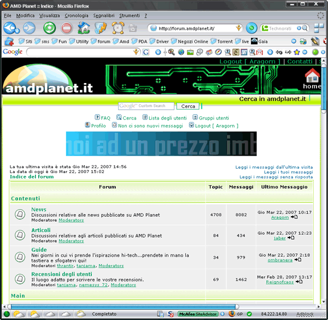Open the Amd bookmark folder
The width and height of the screenshot is (328, 320).
121,42
